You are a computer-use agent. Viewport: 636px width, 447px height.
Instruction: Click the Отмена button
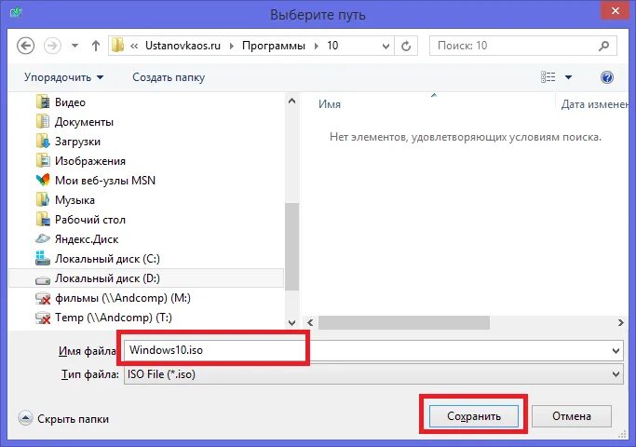pyautogui.click(x=572, y=416)
